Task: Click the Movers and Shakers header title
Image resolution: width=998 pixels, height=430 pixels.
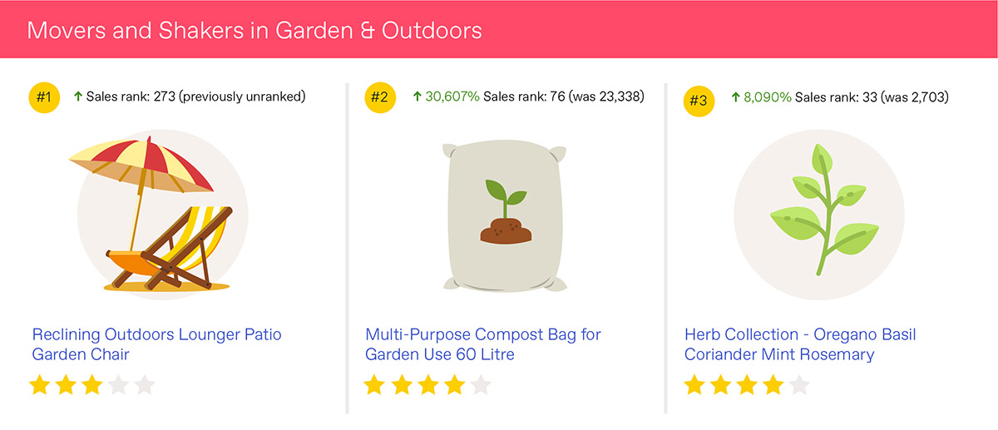Action: coord(254,31)
